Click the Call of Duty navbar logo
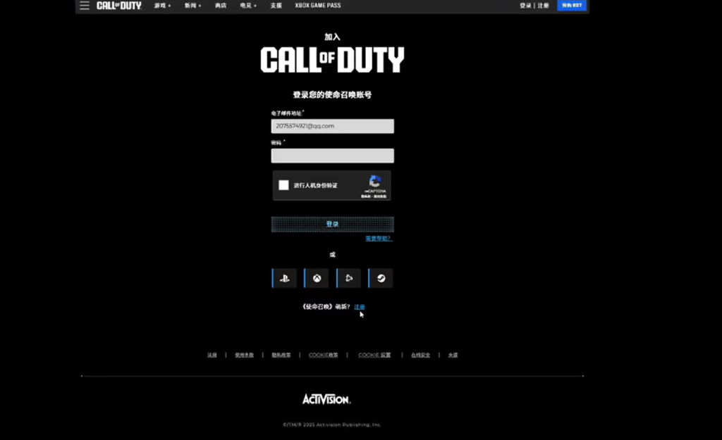722x440 pixels. click(118, 6)
